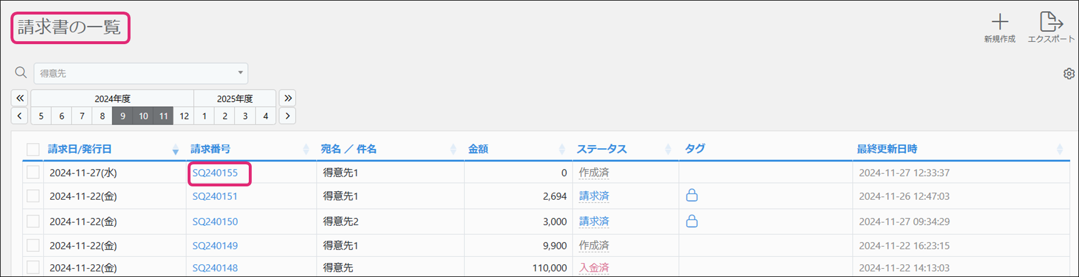The height and width of the screenshot is (277, 1079).
Task: Click the 新規作成 plus icon
Action: (1000, 22)
